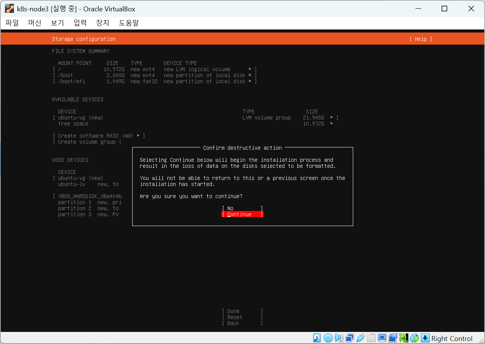Screen dimensions: 485x344
Task: Click the USB devices icon in status bar
Action: coord(360,338)
